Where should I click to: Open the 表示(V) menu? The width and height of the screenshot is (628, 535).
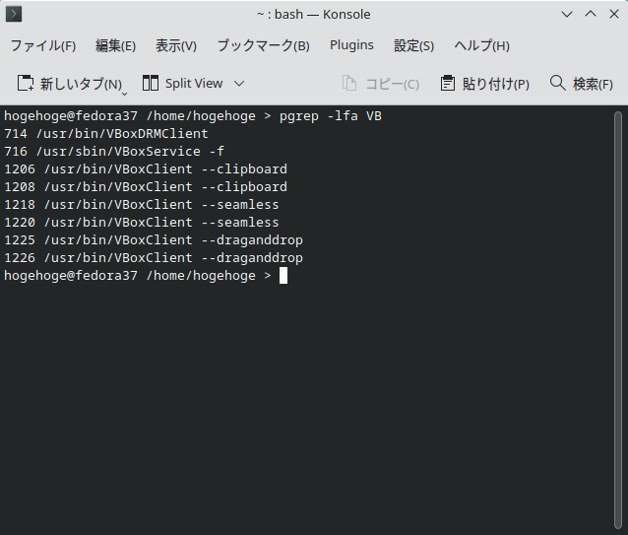[x=176, y=45]
